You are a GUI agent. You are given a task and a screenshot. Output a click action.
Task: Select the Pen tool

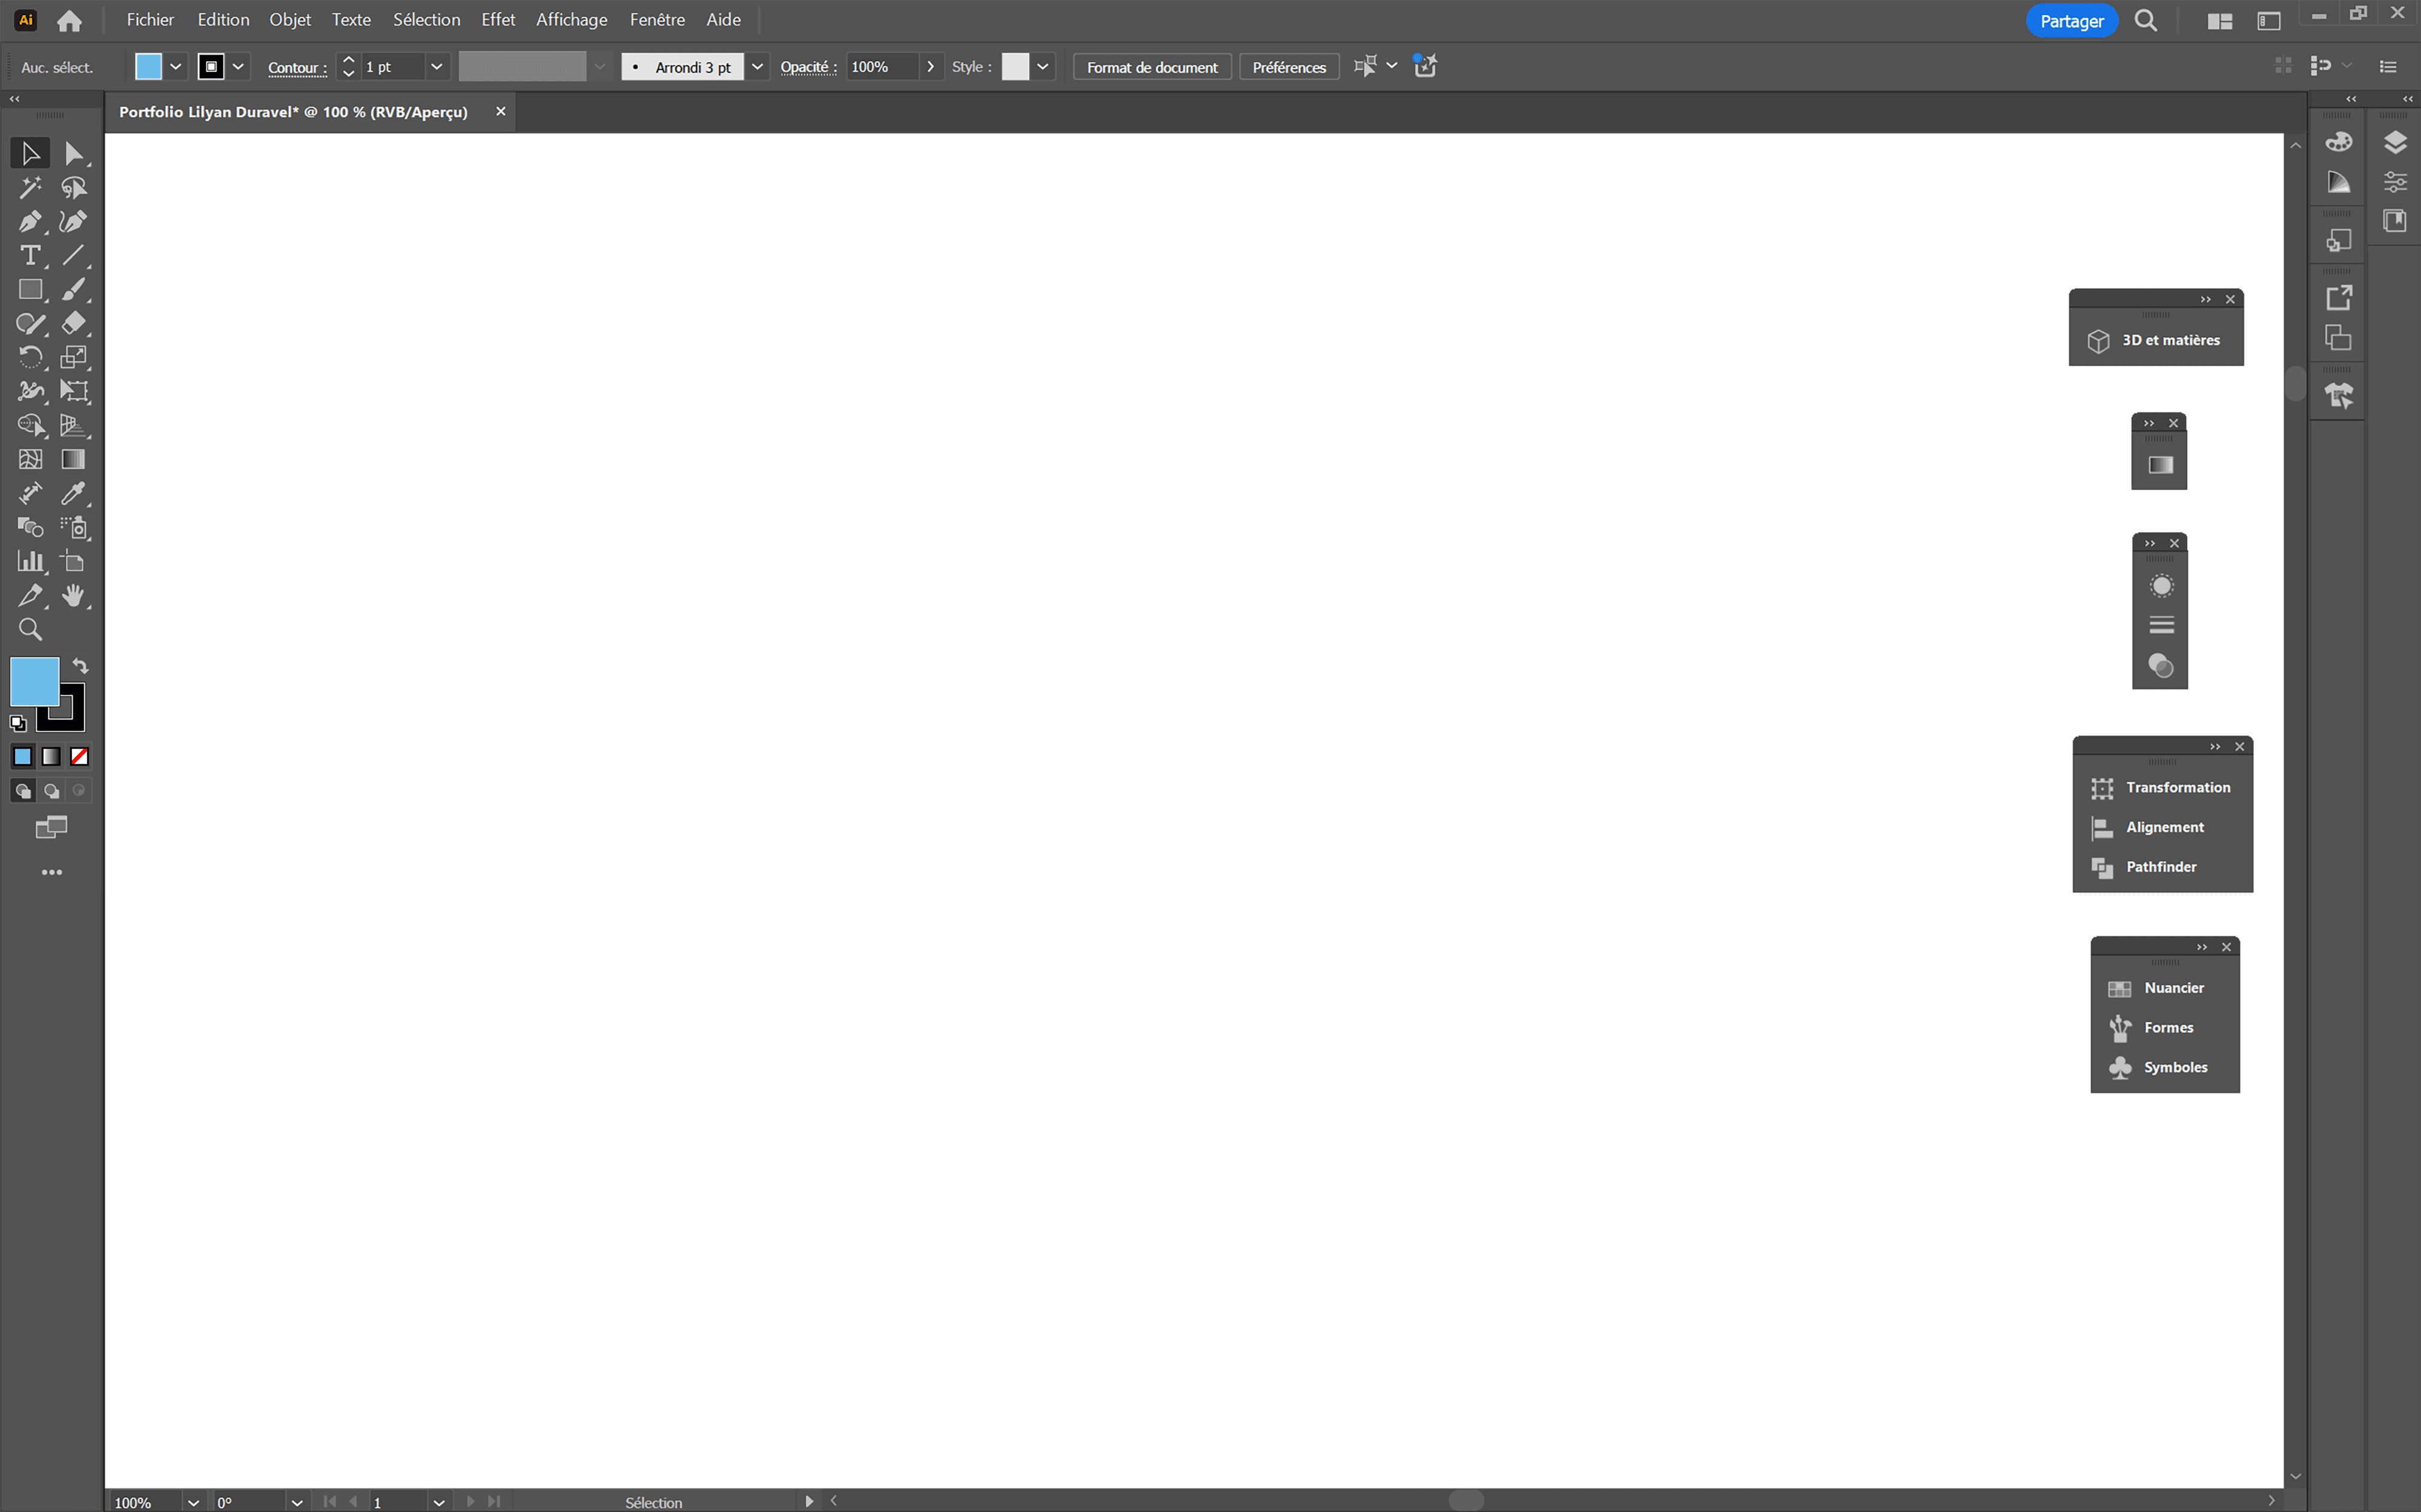tap(29, 221)
